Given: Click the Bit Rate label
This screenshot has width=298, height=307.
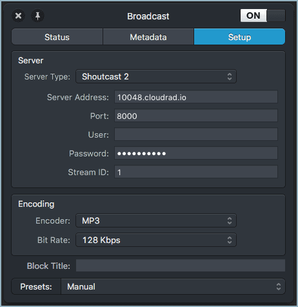Looking at the screenshot, I should pos(54,240).
